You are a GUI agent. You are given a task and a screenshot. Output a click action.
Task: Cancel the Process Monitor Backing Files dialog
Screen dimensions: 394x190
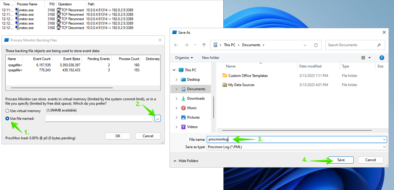(x=148, y=136)
